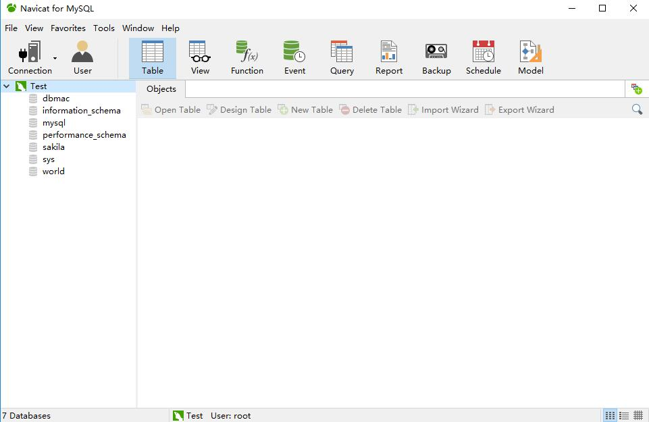
Task: Open the Function toolbar icon
Action: click(247, 58)
